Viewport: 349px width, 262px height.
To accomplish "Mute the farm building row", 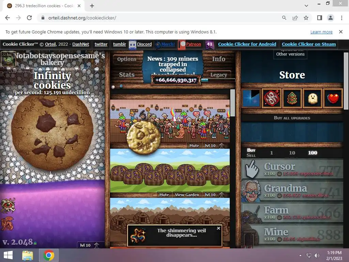I will click(164, 195).
